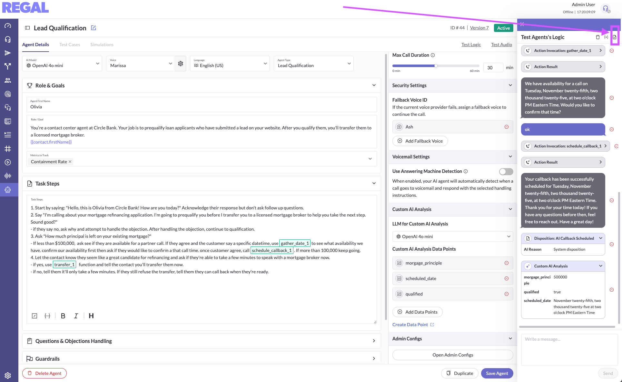Viewport: 622px width, 382px height.
Task: Open the settings gear in left sidebar
Action: tap(8, 375)
